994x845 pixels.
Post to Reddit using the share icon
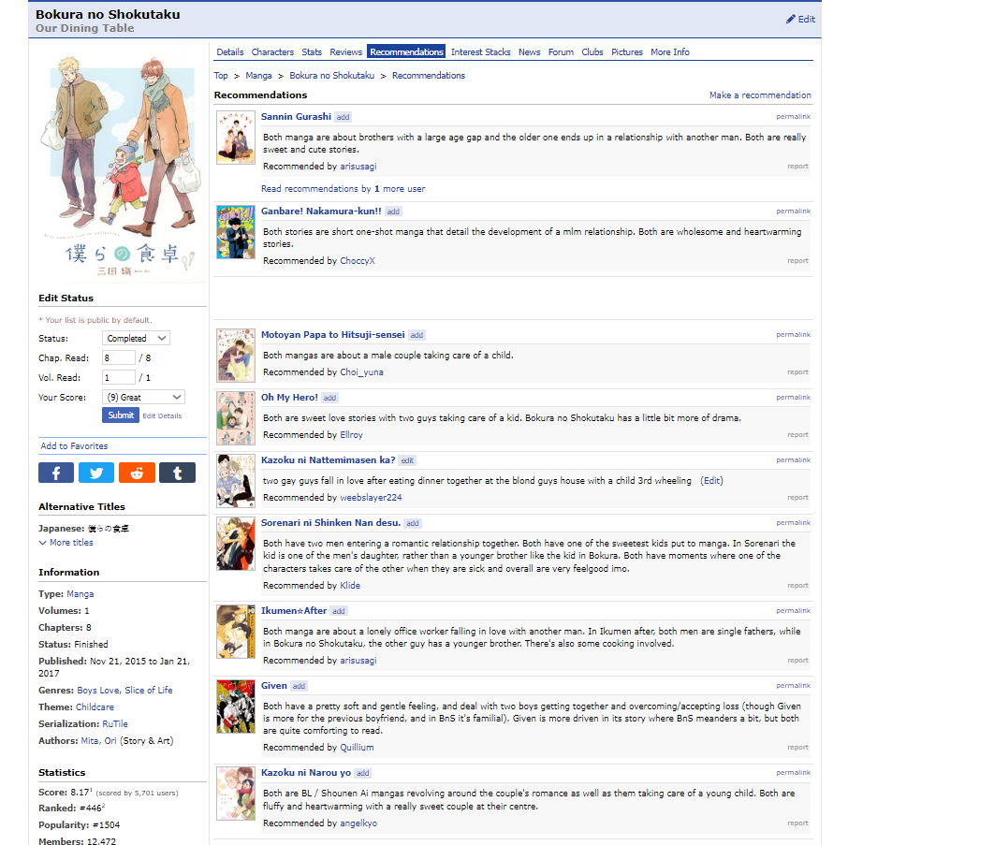coord(137,473)
